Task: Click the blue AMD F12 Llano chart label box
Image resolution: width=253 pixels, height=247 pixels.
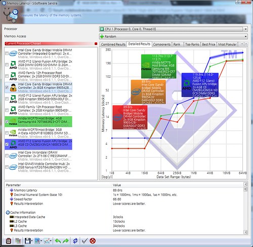Action: pyautogui.click(x=200, y=85)
